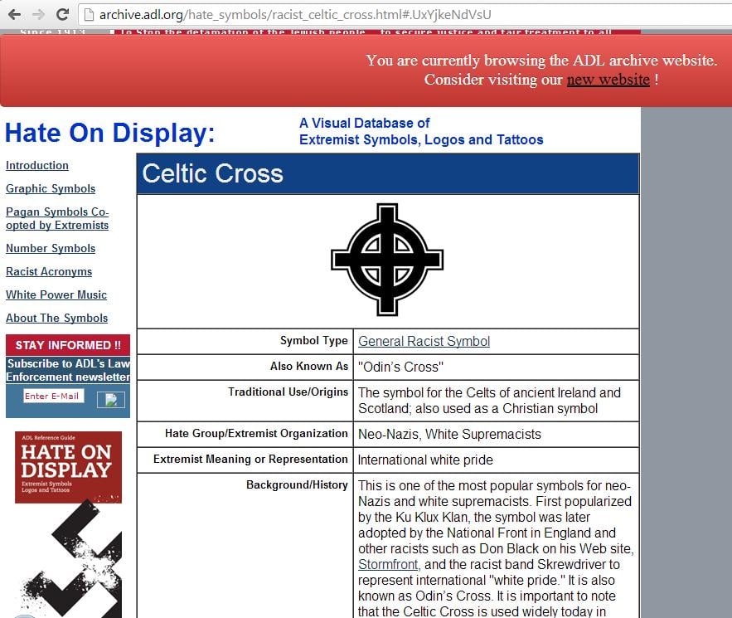Viewport: 732px width, 618px height.
Task: Click the 'Celts of ancient Ireland' origins cell
Action: [x=496, y=401]
